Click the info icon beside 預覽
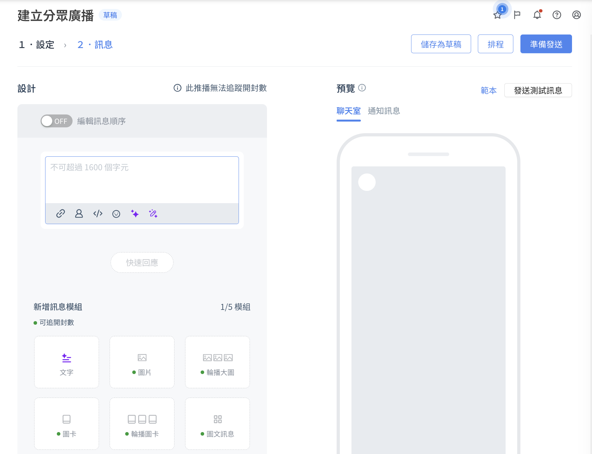 [362, 88]
